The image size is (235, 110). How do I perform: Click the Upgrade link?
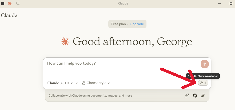tap(137, 24)
